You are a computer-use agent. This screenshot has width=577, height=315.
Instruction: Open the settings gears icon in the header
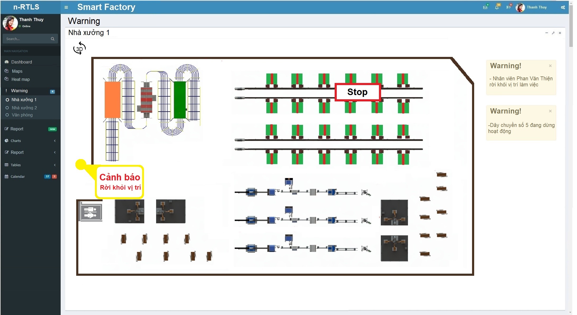[x=563, y=7]
